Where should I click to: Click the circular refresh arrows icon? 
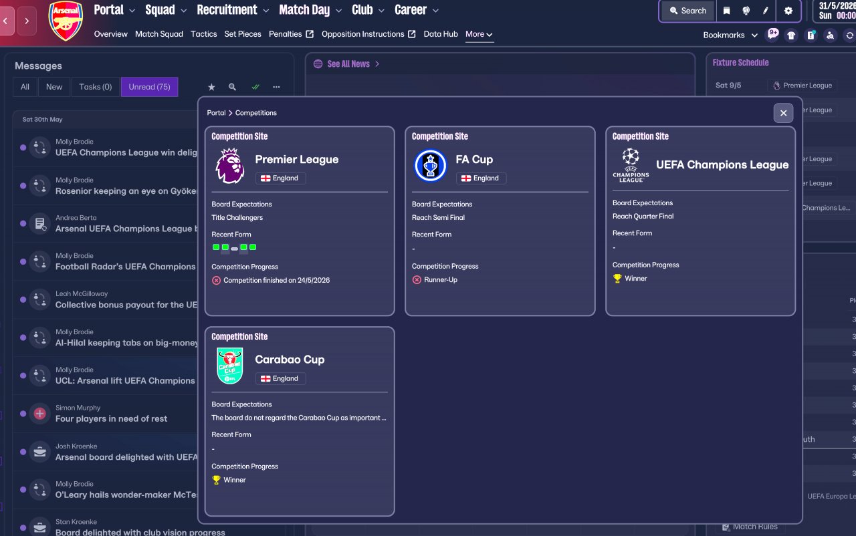849,35
